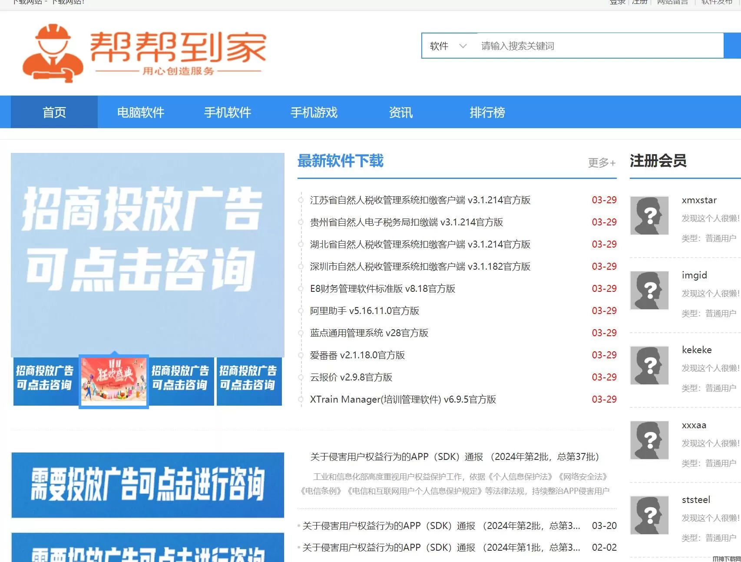Open the 手机游戏 menu item
This screenshot has width=741, height=562.
coord(314,112)
